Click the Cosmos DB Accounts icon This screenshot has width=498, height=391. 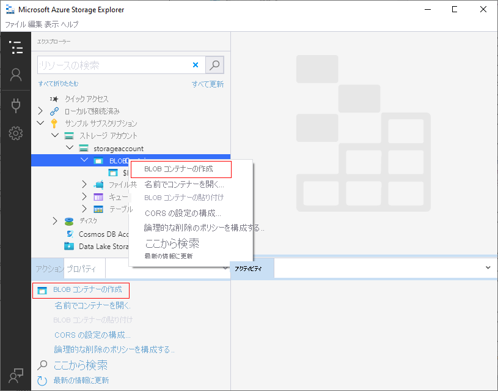coord(70,234)
